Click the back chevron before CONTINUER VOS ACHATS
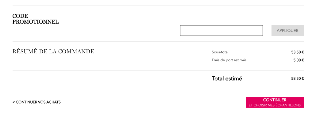 [x=13, y=102]
